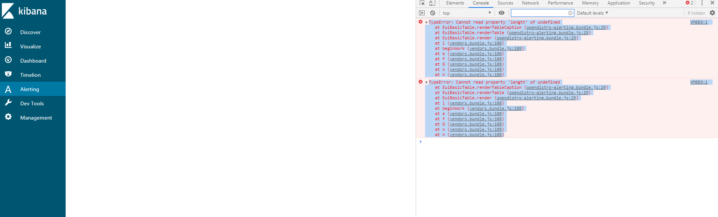
Task: Close the DevTools panel
Action: coord(712,3)
